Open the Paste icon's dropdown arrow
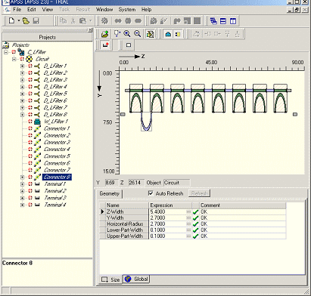 coord(91,21)
